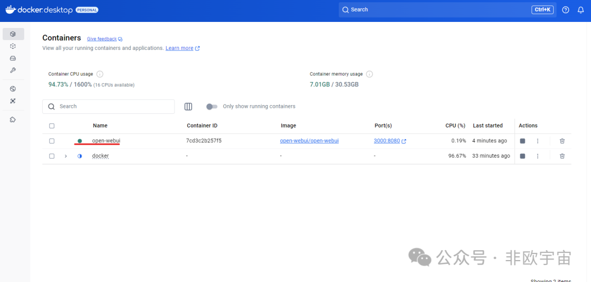Click the PERSONAL plan badge
This screenshot has height=282, width=591.
point(87,10)
